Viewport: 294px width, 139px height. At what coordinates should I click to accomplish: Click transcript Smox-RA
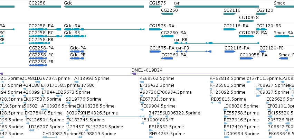[x=283, y=33]
